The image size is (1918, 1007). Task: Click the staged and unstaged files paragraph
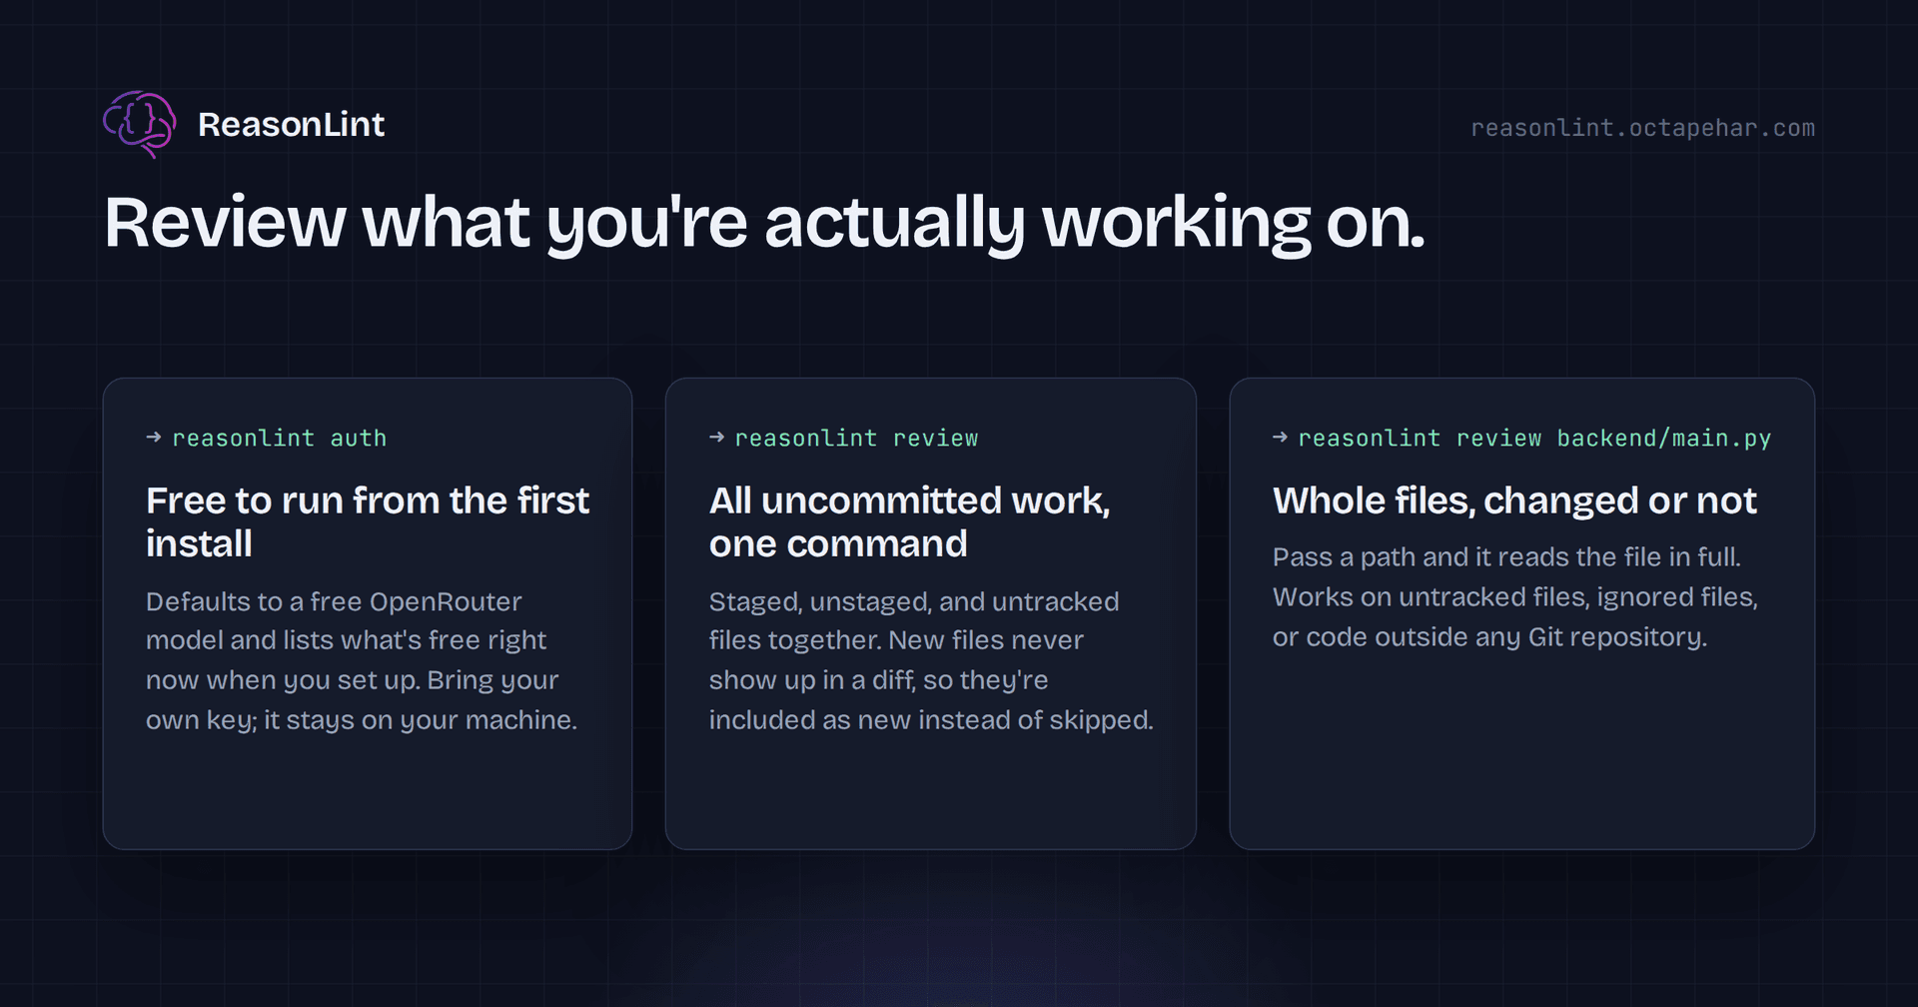(931, 660)
